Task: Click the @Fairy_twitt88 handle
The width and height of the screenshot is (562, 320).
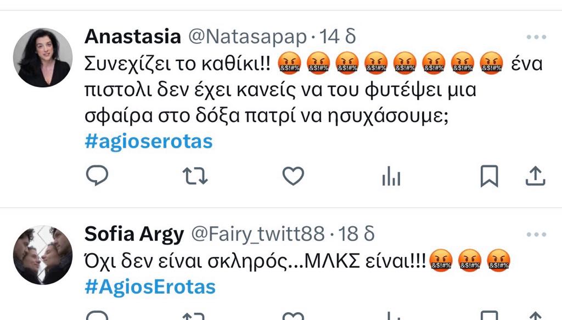Action: 258,234
